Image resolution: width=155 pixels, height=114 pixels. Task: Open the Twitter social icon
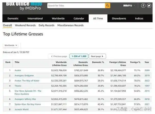coord(149,6)
